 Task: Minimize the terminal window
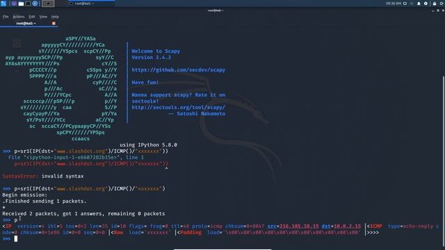tap(432, 10)
